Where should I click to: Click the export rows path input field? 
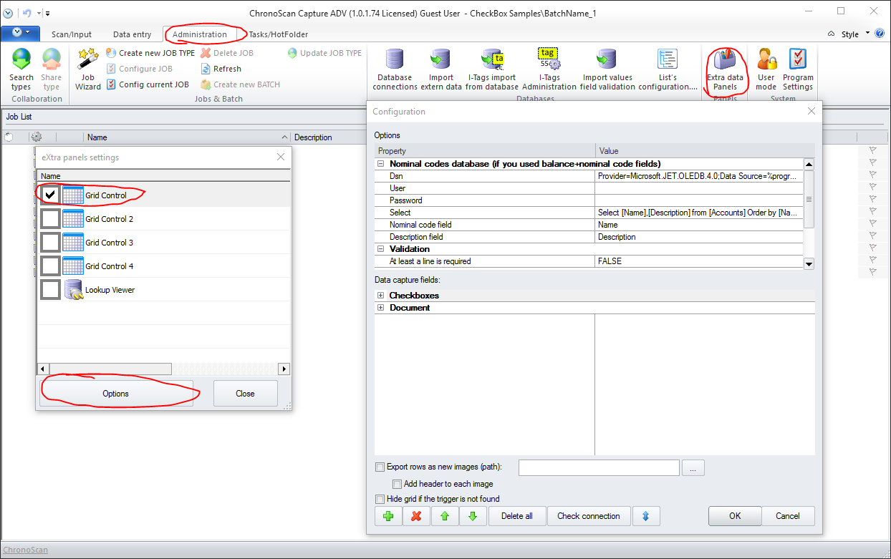598,467
